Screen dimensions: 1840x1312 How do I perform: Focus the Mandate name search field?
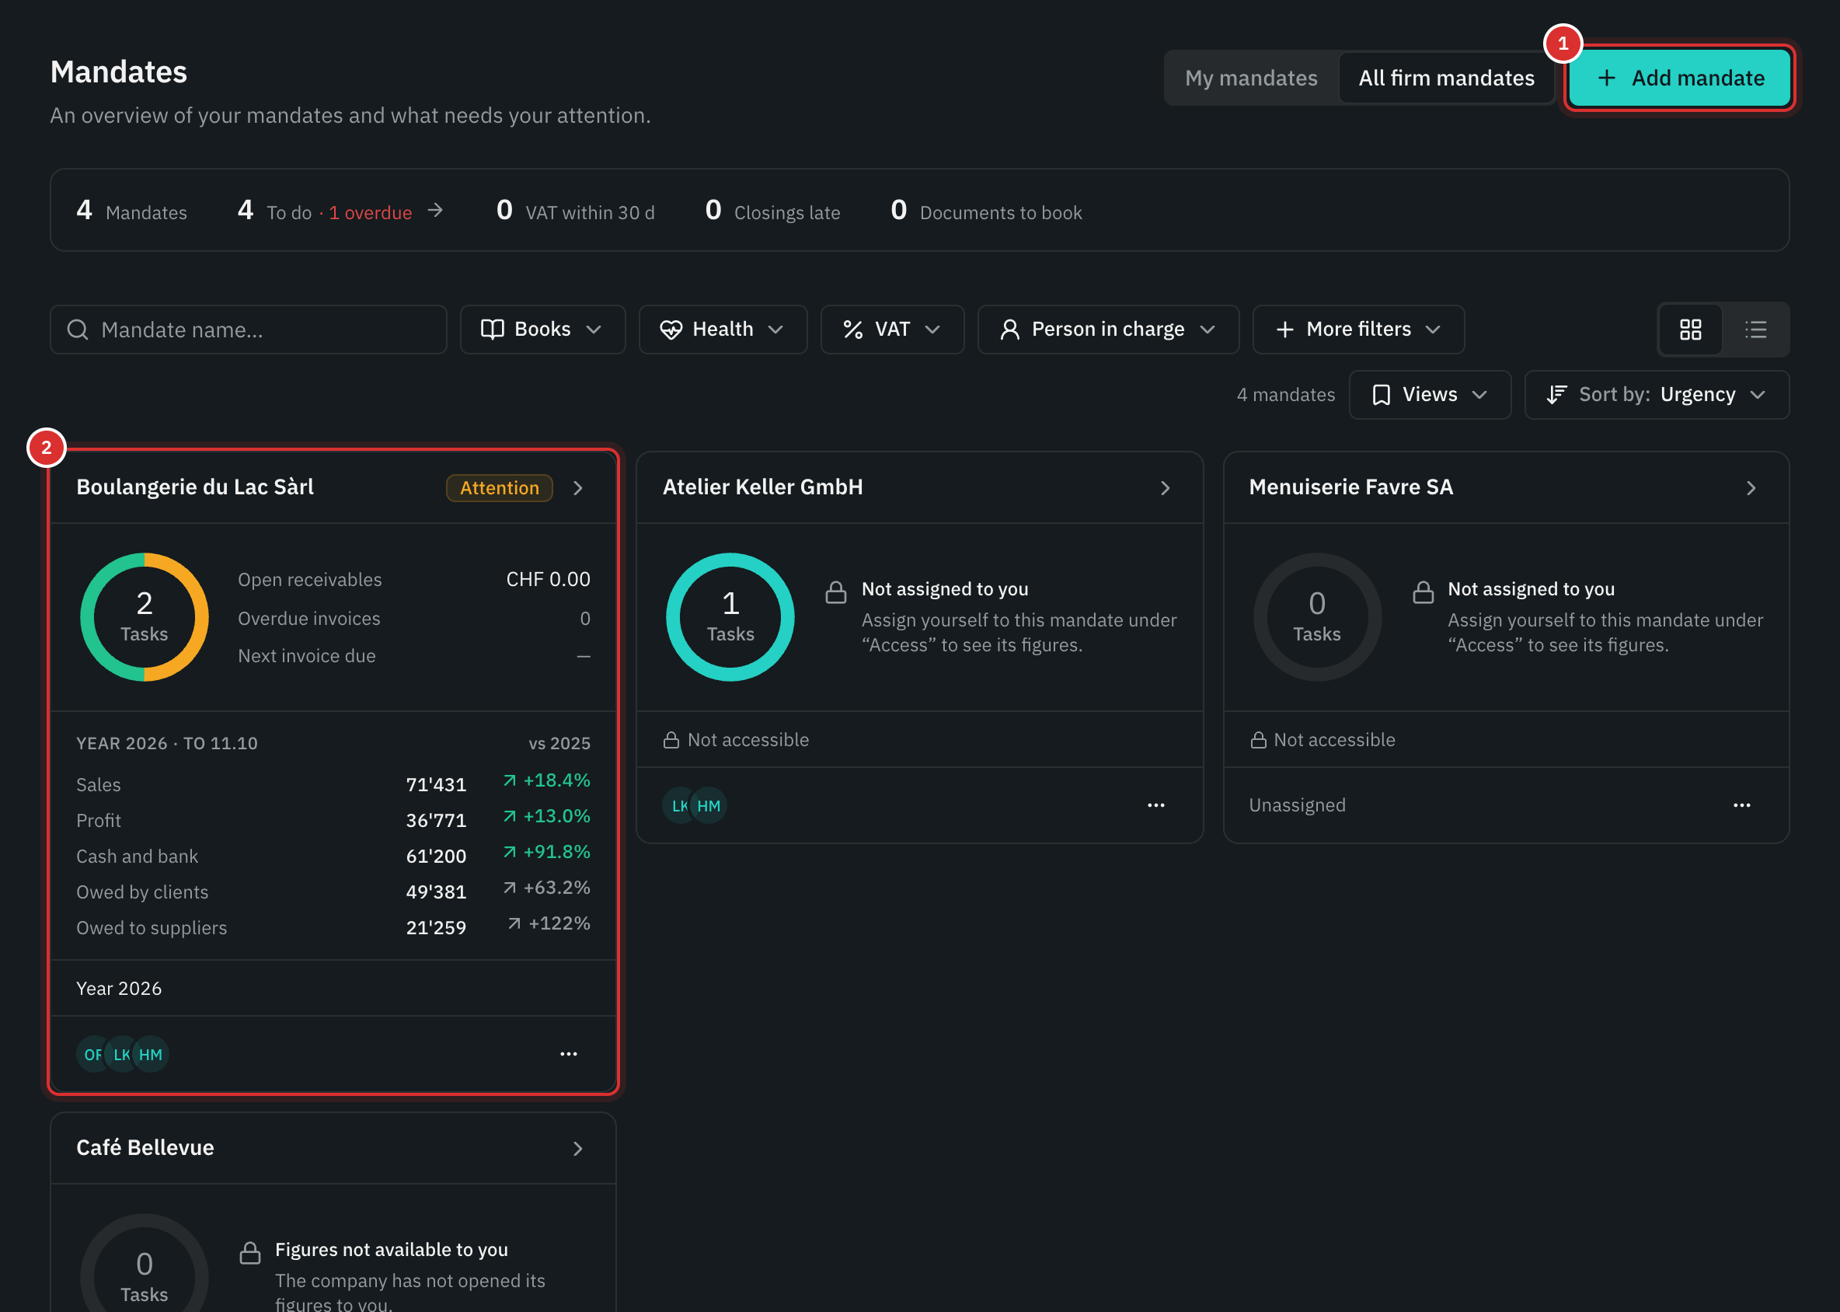[249, 330]
